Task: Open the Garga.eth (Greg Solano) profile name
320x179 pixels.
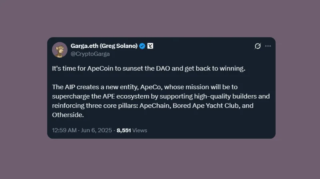Action: coord(104,46)
